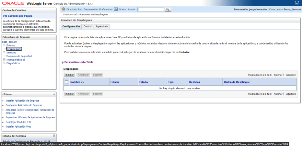Expand the Interoperabilidad tree node
The image size is (302, 146).
(4, 59)
